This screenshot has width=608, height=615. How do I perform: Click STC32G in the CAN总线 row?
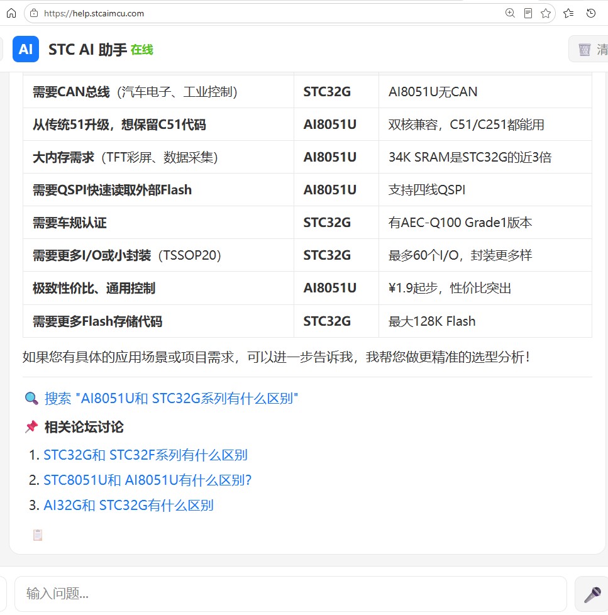327,92
